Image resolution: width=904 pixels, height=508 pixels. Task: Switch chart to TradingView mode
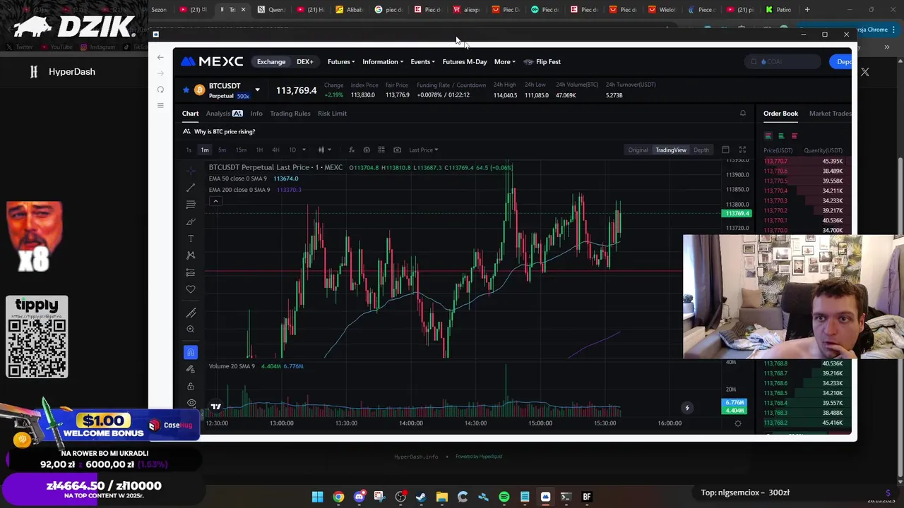tap(671, 150)
